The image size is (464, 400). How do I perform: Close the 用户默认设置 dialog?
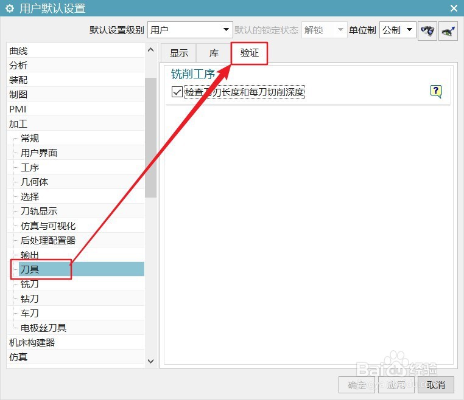[454, 8]
